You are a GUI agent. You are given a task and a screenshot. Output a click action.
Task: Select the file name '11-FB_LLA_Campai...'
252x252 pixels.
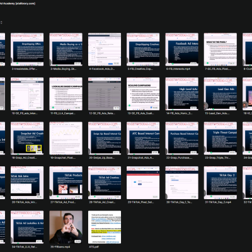pos(63,113)
